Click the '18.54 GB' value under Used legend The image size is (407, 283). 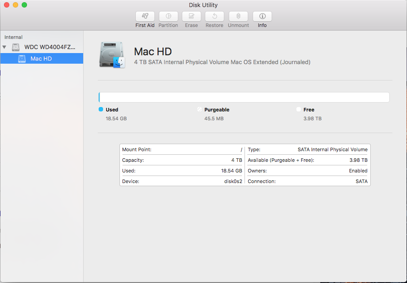pos(116,119)
